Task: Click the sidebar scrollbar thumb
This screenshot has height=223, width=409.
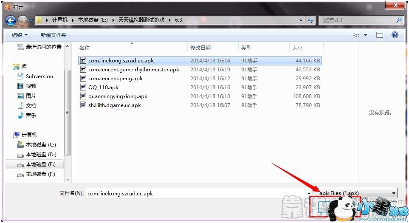Action: click(x=67, y=112)
